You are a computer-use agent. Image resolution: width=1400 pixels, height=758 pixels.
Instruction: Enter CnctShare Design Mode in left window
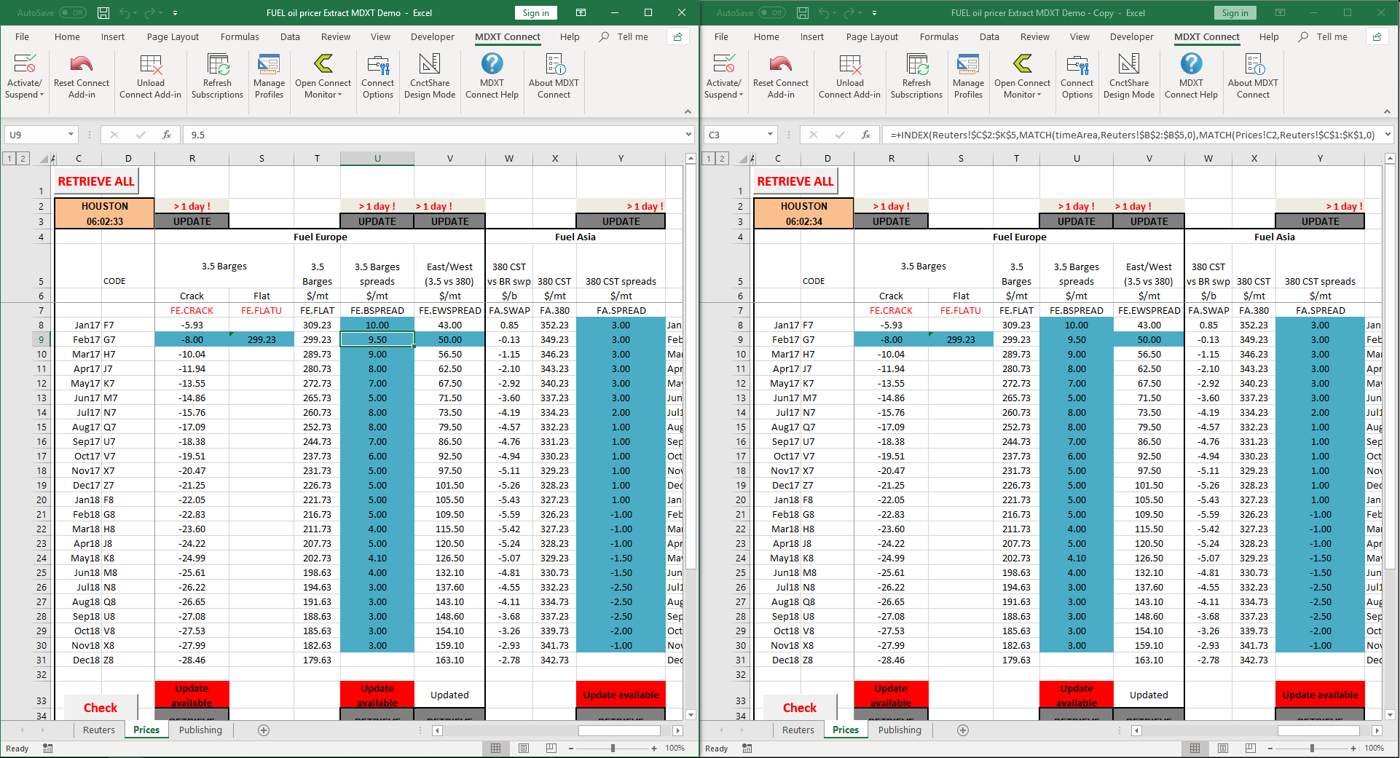pos(430,76)
